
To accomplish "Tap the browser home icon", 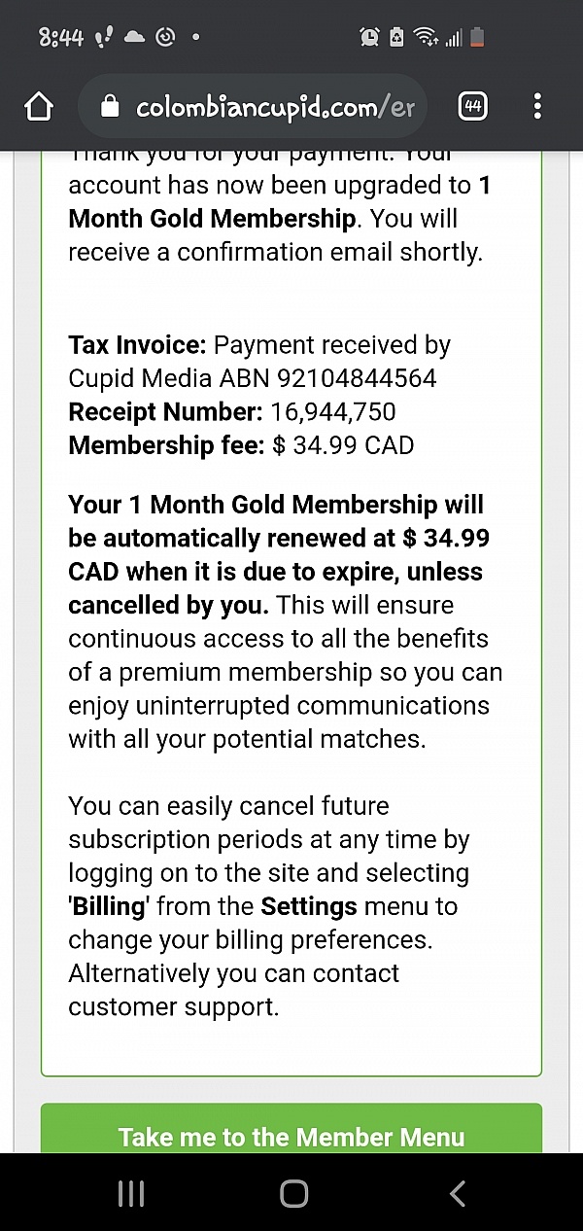I will 38,107.
